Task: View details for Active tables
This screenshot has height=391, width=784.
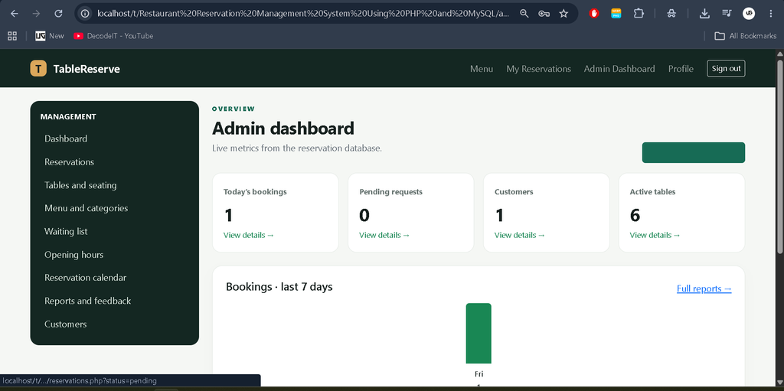Action: pos(655,235)
